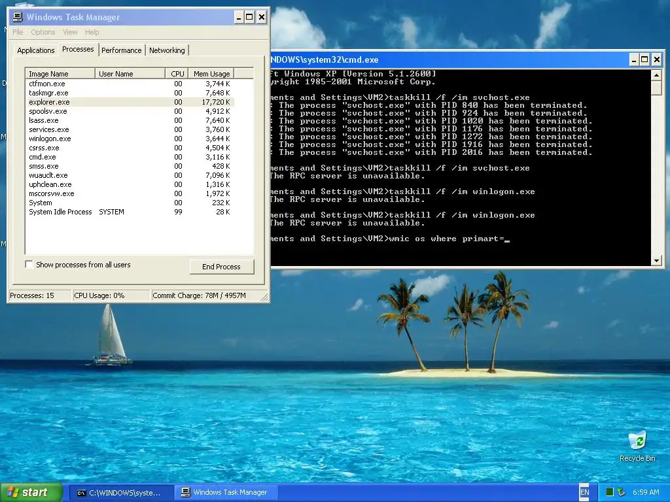
Task: Click the cmd window scroll down arrow
Action: tap(656, 260)
